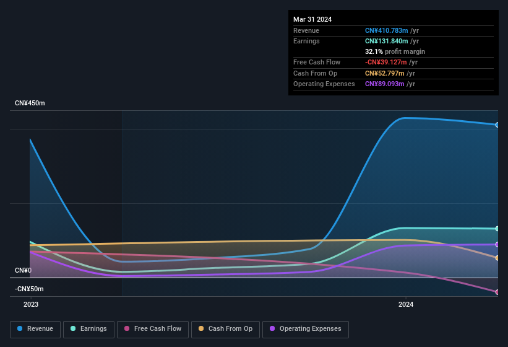Click the Free Cash Flow endpoint marker
The width and height of the screenshot is (508, 347).
[497, 292]
